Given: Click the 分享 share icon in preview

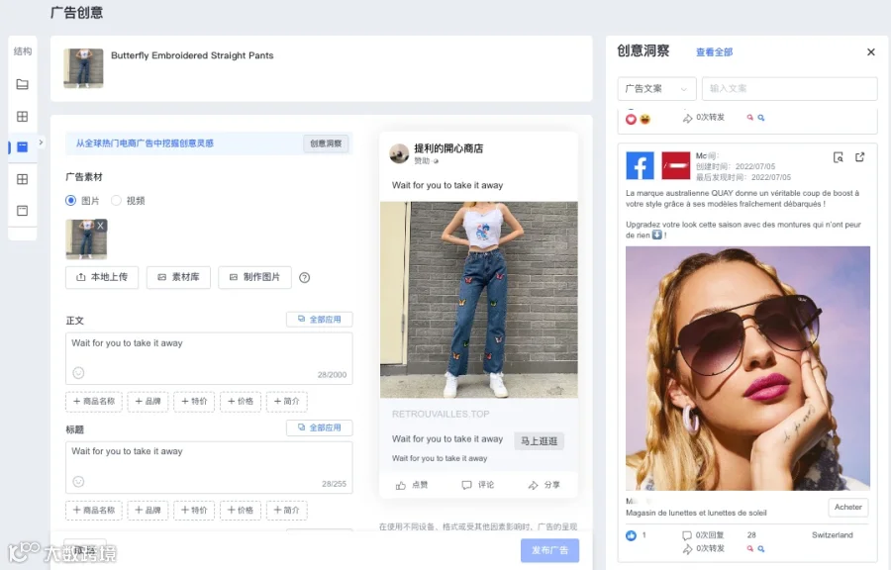Looking at the screenshot, I should 533,486.
